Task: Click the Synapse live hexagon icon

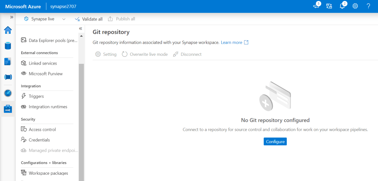Action: coord(26,19)
